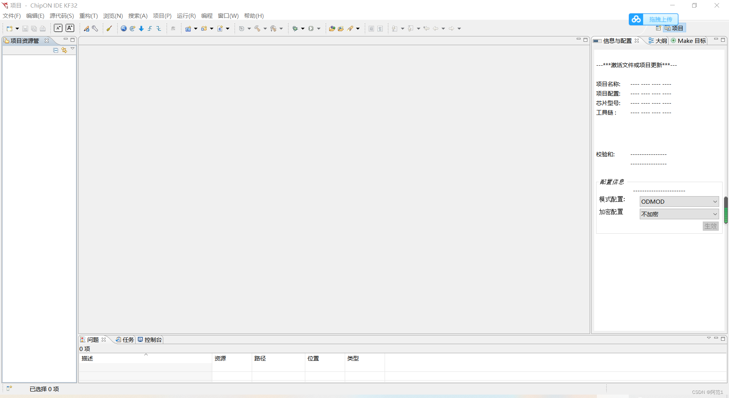Open the flashlight search dropdown arrow
Viewport: 729px width, 398px height.
(358, 29)
